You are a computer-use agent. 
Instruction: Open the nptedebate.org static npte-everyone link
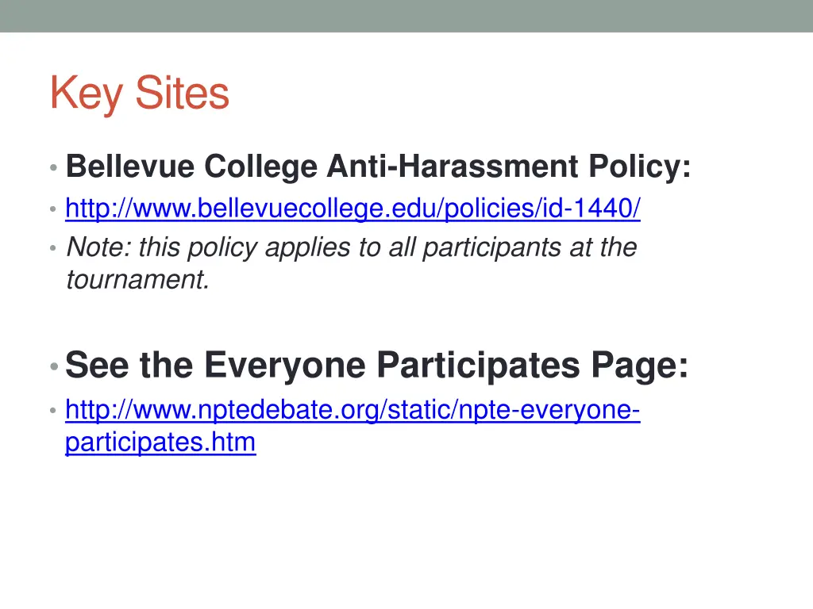tap(353, 410)
